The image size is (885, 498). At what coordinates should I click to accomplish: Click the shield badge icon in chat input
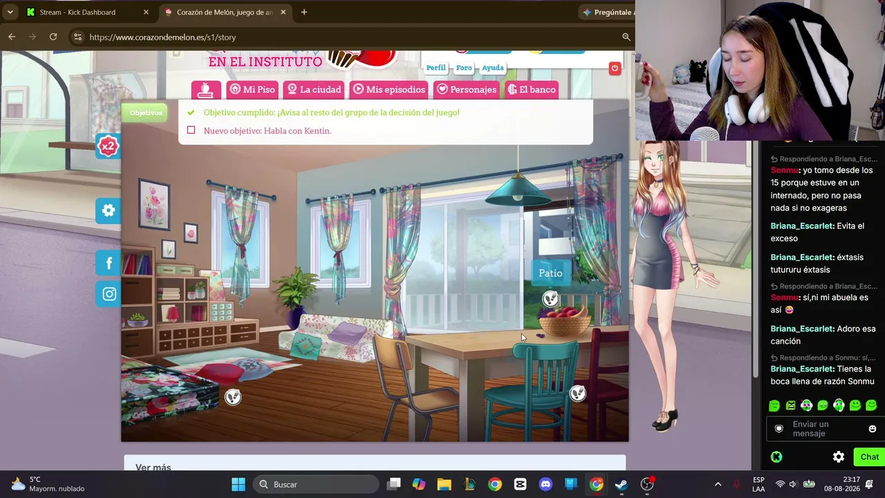click(x=779, y=429)
